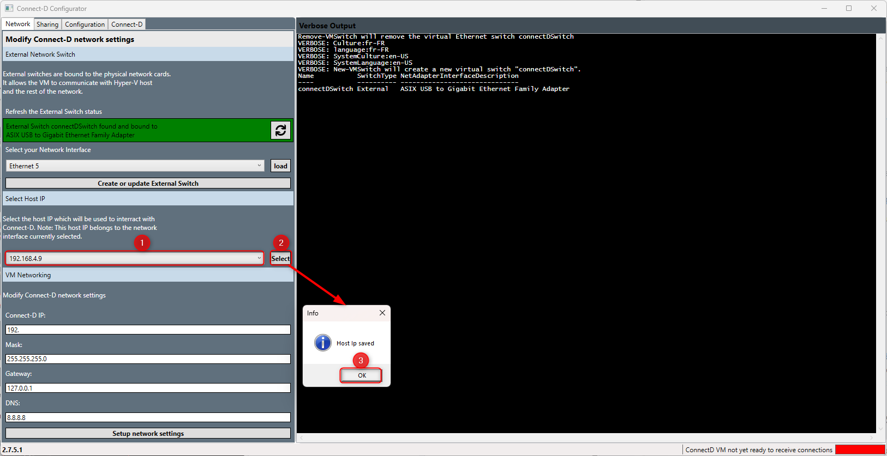Focus the DNS field showing 8.8.8.8

pyautogui.click(x=148, y=417)
